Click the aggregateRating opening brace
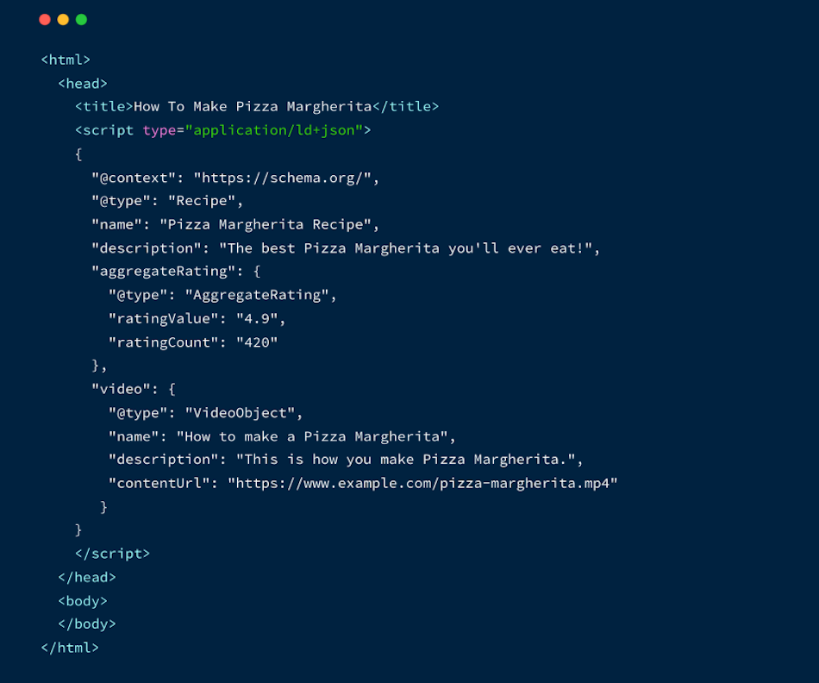 point(256,272)
